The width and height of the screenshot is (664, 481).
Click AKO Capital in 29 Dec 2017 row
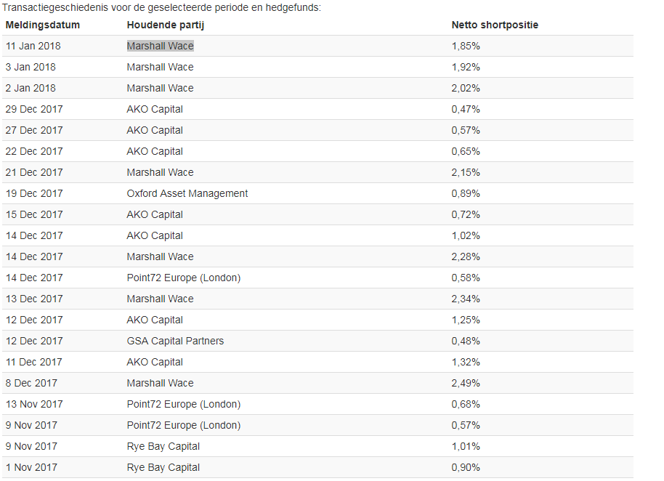[155, 109]
